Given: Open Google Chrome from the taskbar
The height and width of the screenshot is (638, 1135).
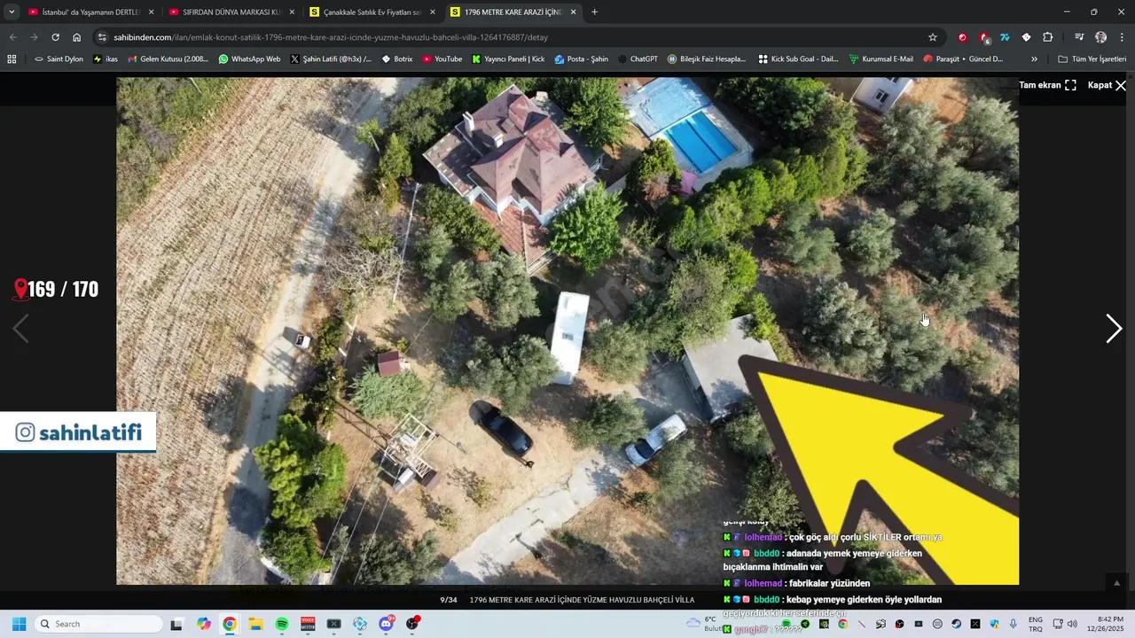Looking at the screenshot, I should (x=230, y=624).
